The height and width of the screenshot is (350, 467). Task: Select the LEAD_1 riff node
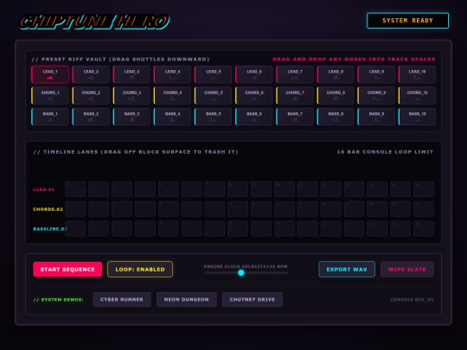tap(50, 74)
